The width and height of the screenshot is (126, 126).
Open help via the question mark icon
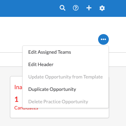[76, 8]
